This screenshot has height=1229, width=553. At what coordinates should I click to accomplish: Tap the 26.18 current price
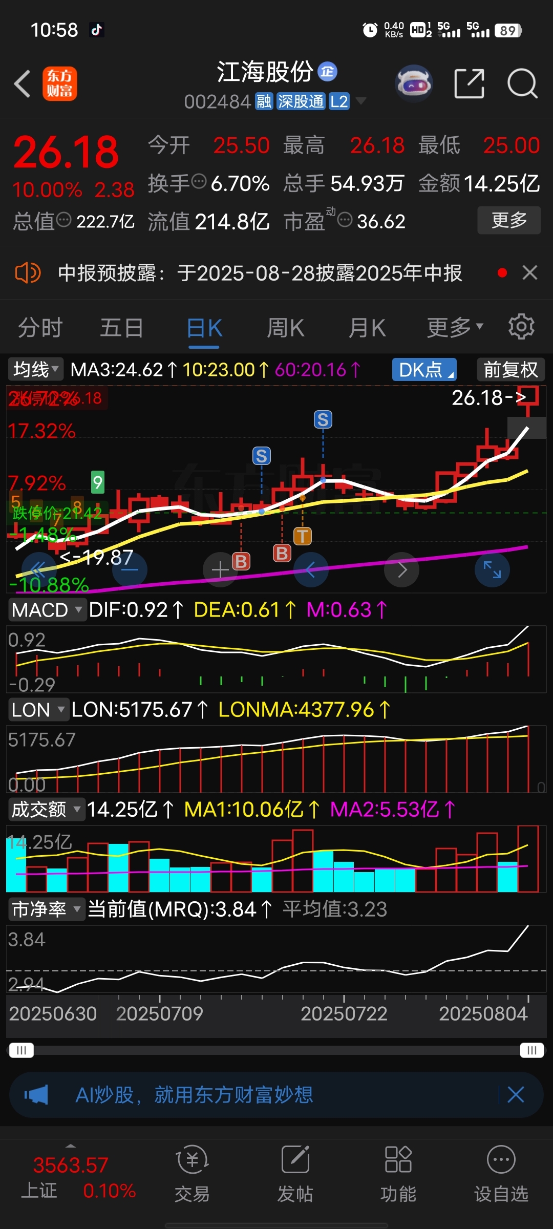click(66, 152)
